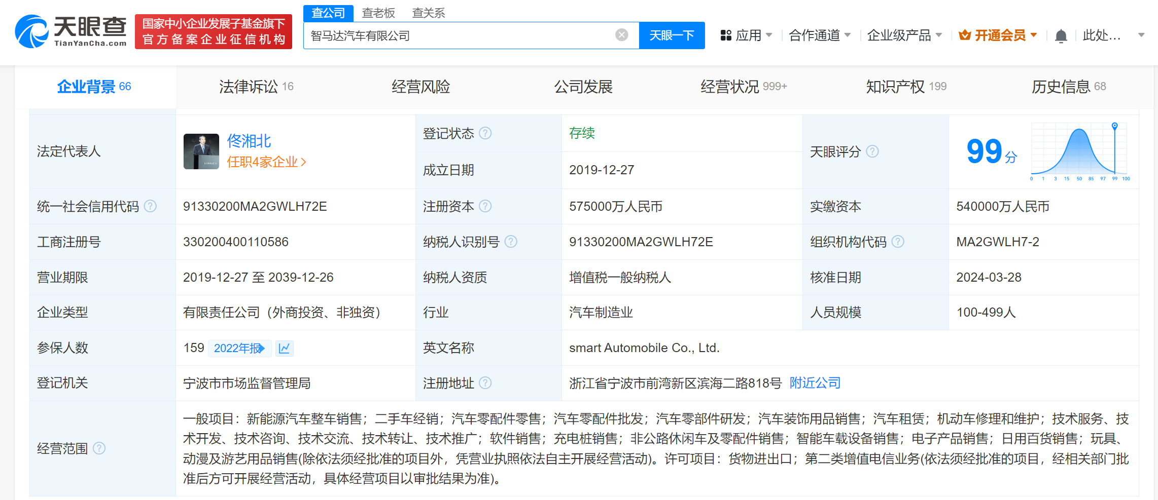Image resolution: width=1158 pixels, height=500 pixels.
Task: Click help icon beside 注册地址
Action: 485,383
